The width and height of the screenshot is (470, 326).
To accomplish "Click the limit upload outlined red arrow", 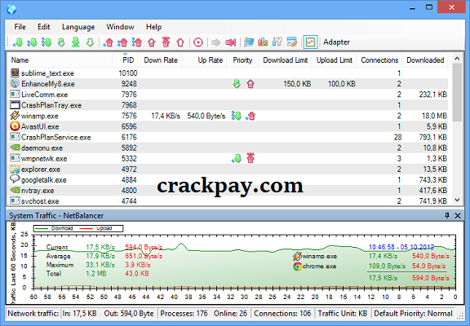I will [180, 42].
